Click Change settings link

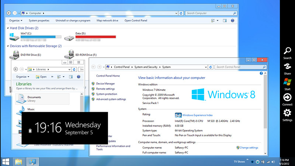249,148
